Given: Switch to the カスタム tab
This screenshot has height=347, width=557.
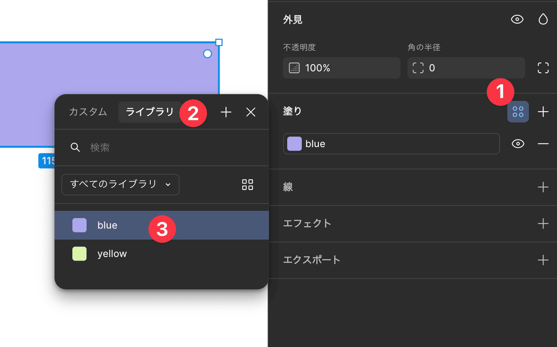Looking at the screenshot, I should (88, 112).
